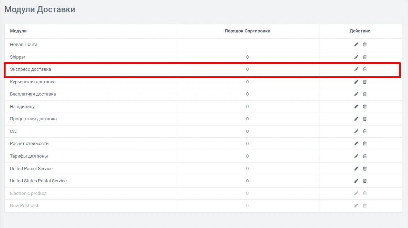Open editing for На единицу module
This screenshot has height=228, width=408.
click(x=356, y=107)
